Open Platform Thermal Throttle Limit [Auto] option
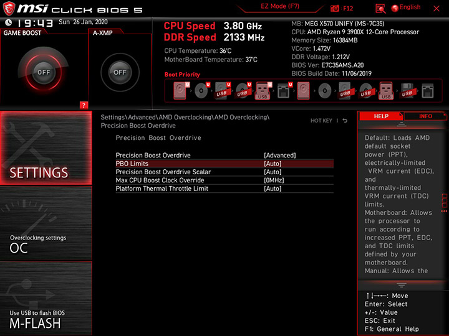 tap(224, 189)
